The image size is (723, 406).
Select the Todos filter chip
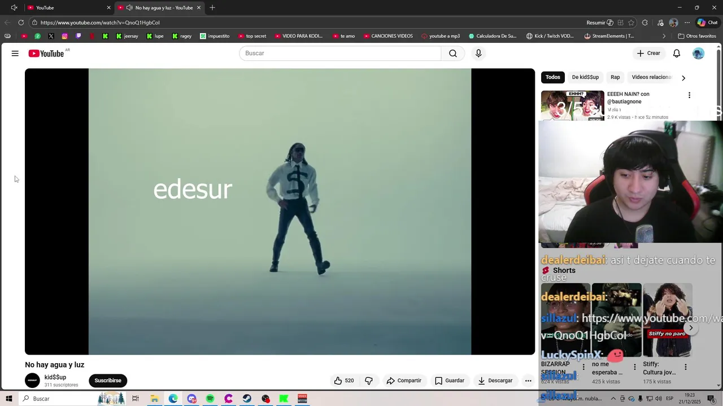[x=553, y=77]
